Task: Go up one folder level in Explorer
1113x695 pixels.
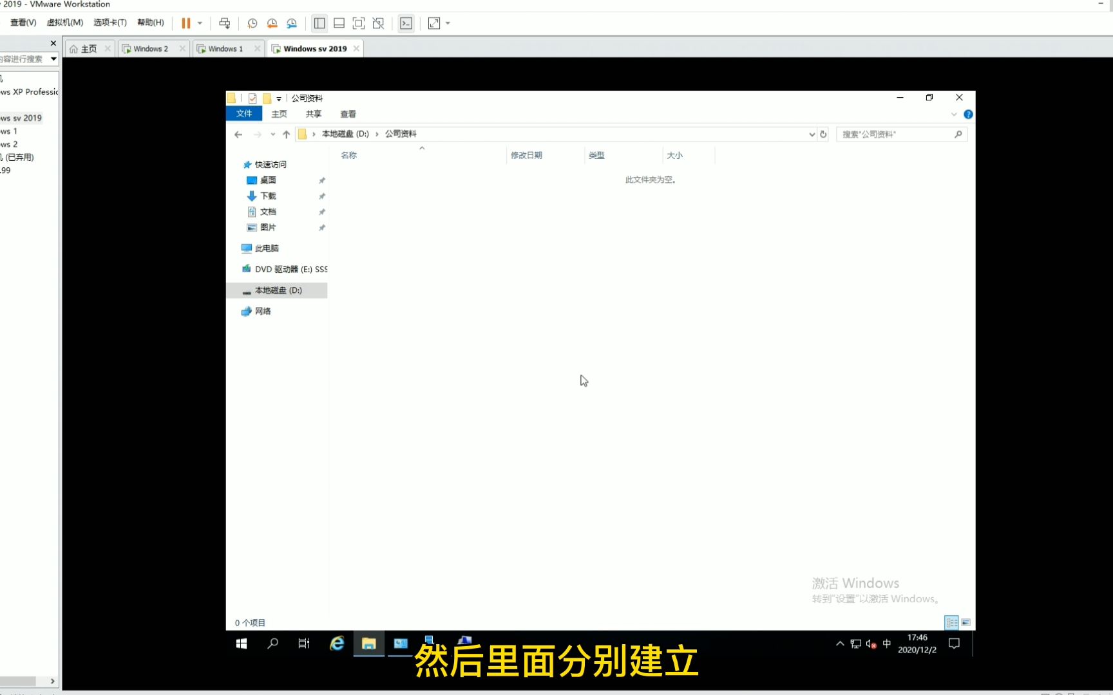Action: pyautogui.click(x=287, y=134)
